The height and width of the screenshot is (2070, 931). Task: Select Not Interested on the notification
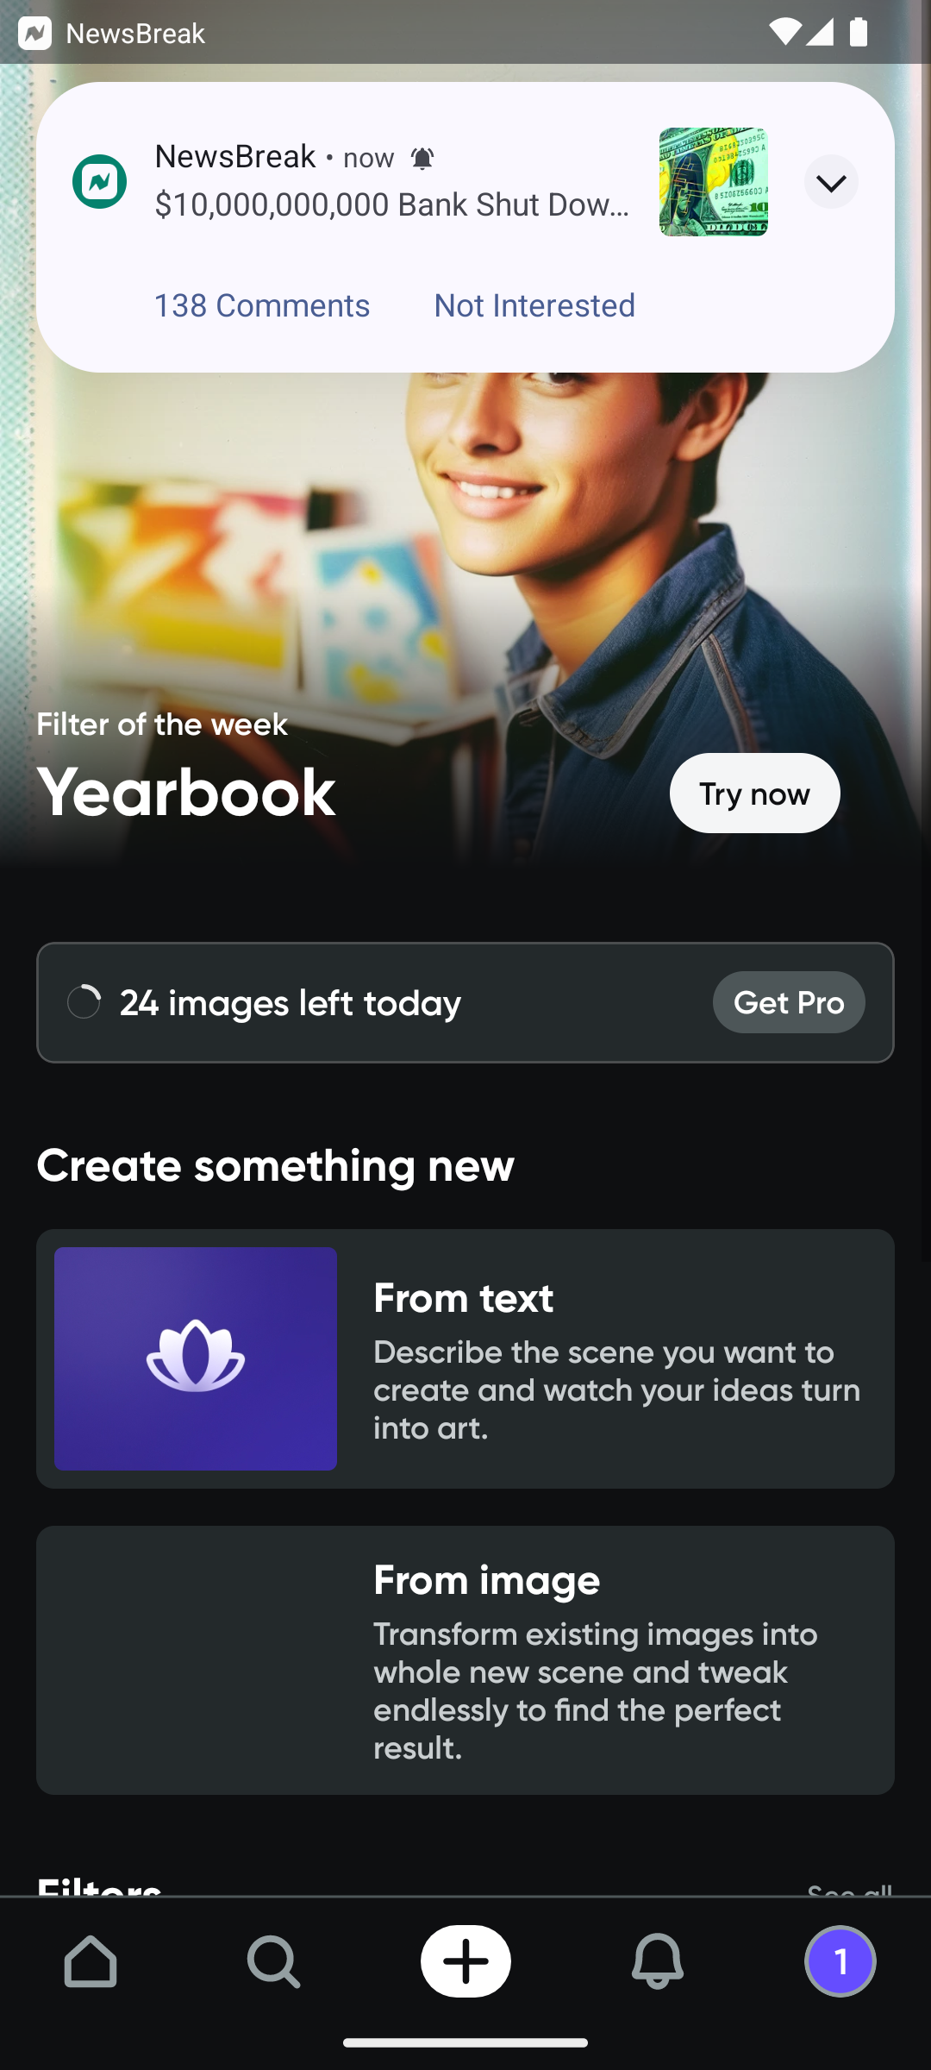pyautogui.click(x=534, y=305)
